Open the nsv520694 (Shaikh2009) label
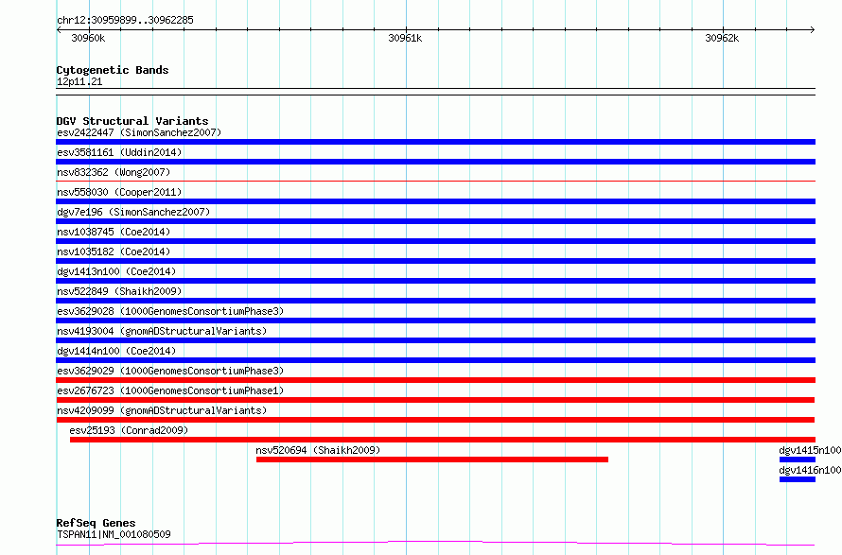Screen dimensions: 842x555 318,450
